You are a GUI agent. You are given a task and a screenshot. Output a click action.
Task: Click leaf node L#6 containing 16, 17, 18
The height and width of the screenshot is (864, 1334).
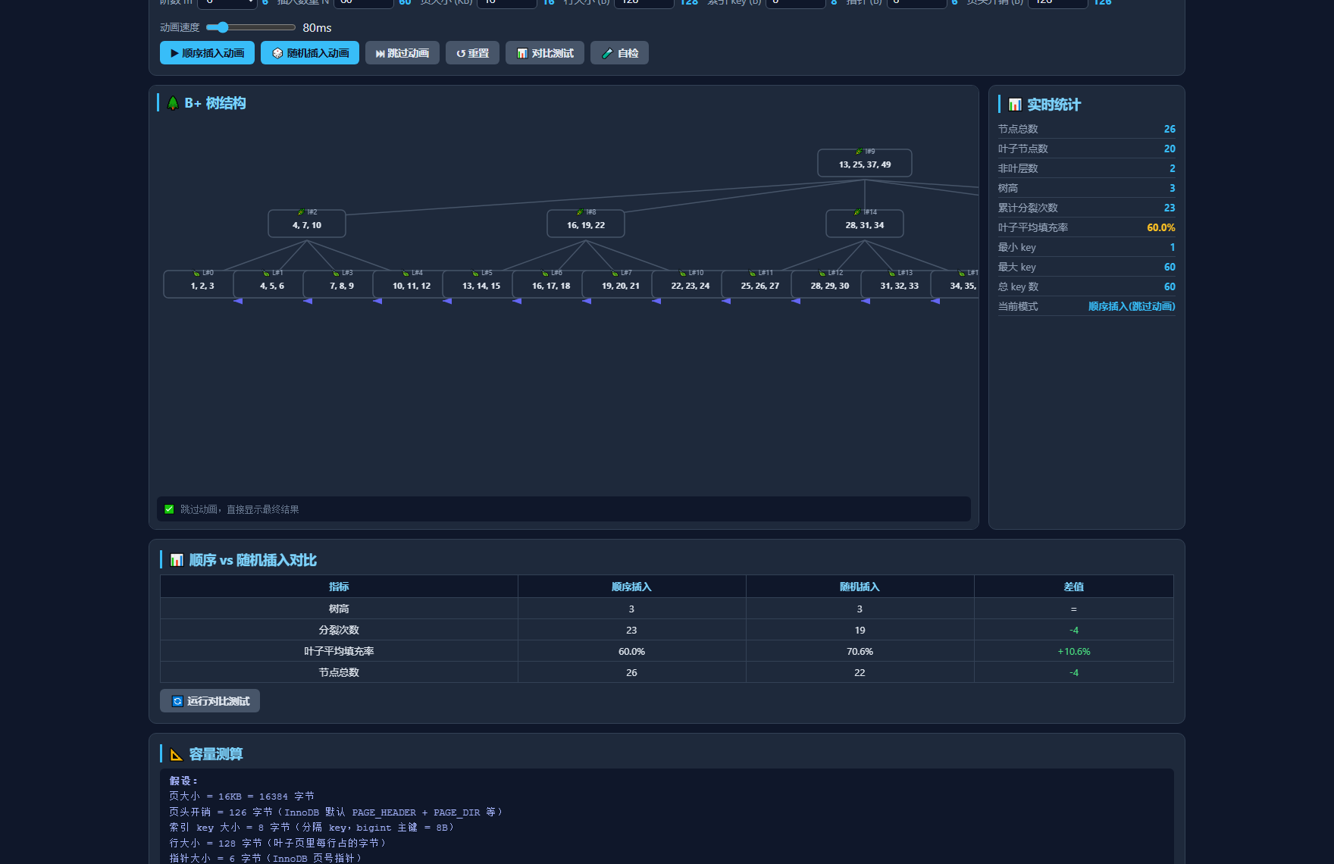551,284
